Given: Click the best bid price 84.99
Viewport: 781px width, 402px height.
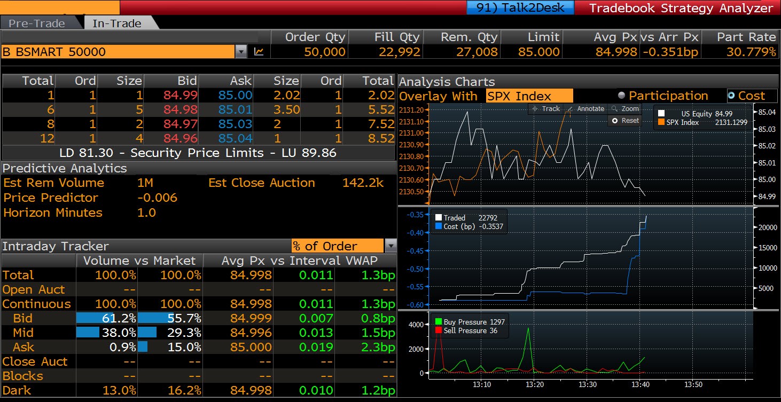Looking at the screenshot, I should click(x=181, y=95).
